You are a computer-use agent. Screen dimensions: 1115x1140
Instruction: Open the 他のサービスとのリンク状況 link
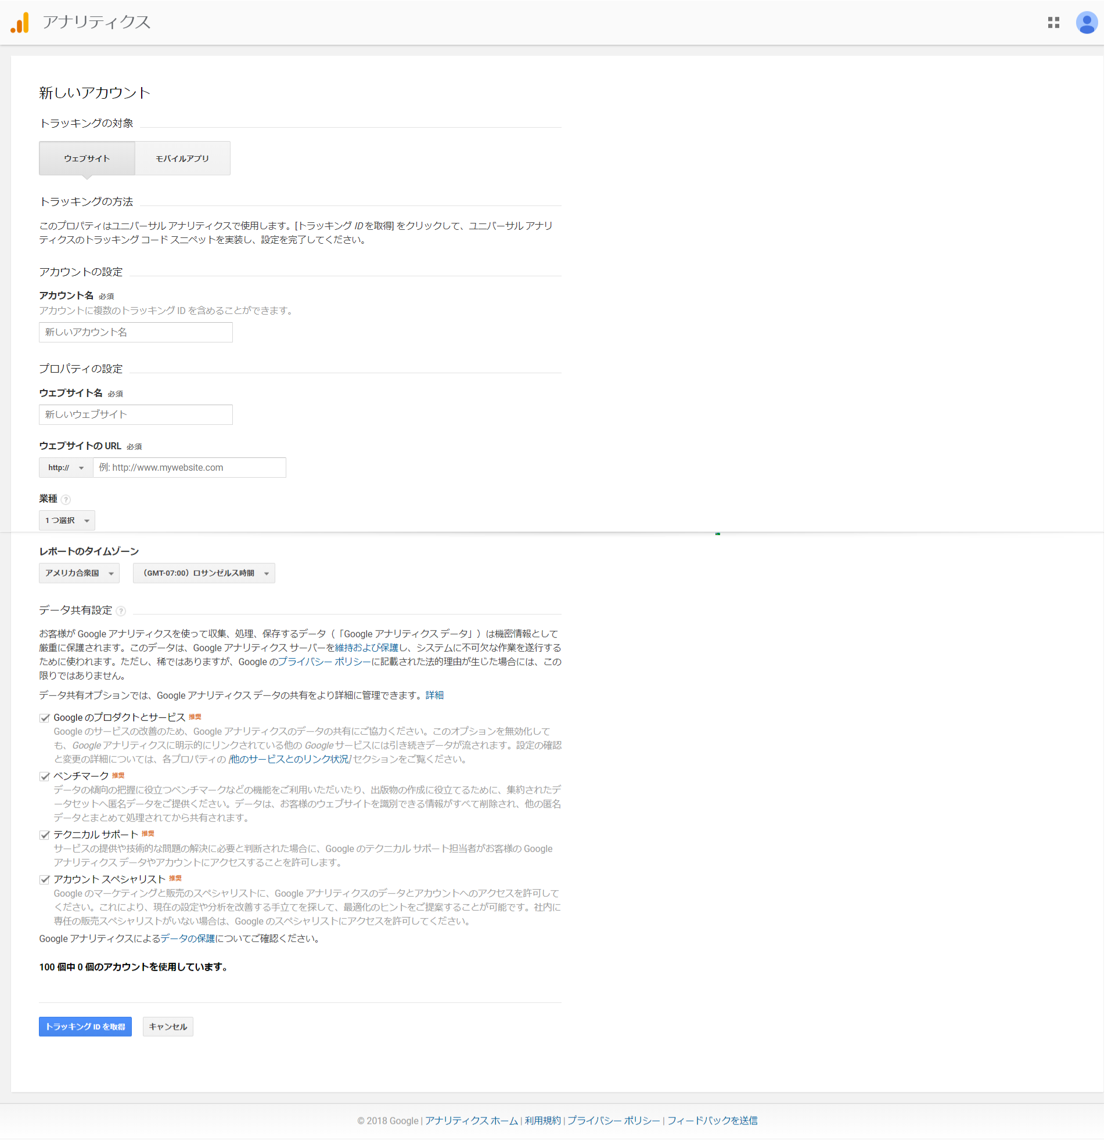coord(290,759)
